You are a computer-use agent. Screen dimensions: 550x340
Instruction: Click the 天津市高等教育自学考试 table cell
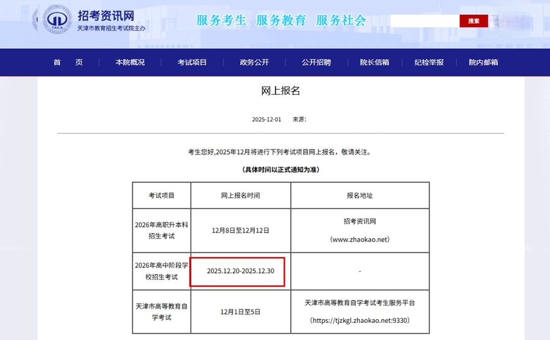[161, 311]
